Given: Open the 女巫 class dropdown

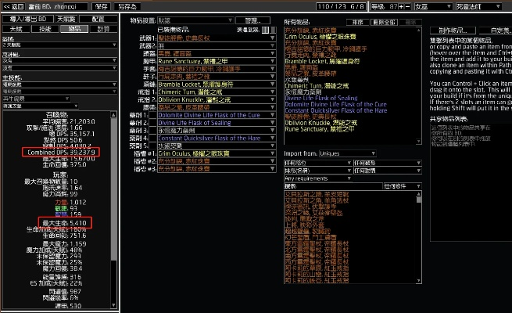Looking at the screenshot, I should 433,6.
